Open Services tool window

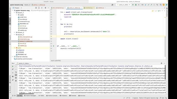tap(82, 96)
